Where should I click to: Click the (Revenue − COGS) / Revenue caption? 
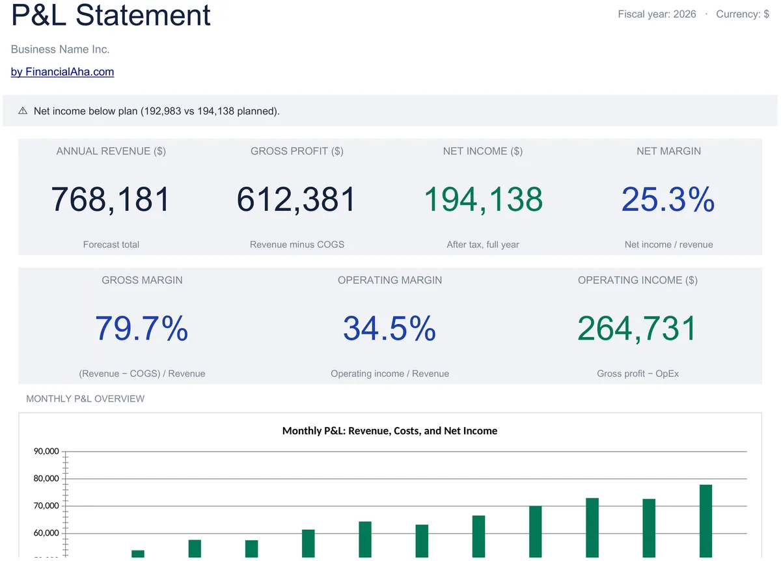(142, 374)
